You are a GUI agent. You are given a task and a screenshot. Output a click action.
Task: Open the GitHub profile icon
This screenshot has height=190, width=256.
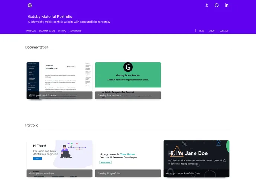point(217,5)
